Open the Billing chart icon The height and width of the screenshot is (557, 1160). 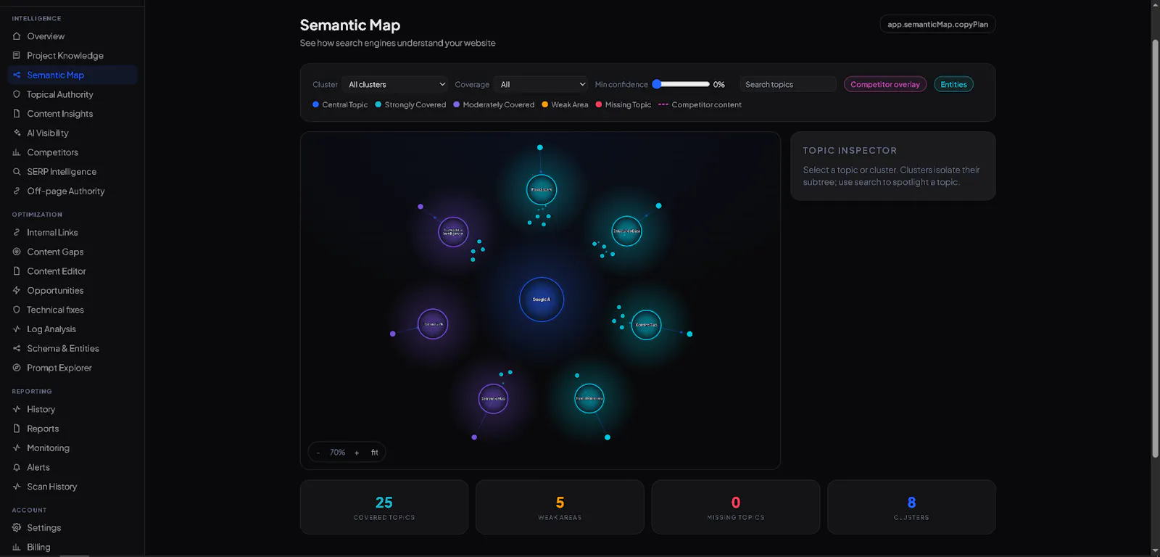pyautogui.click(x=17, y=547)
